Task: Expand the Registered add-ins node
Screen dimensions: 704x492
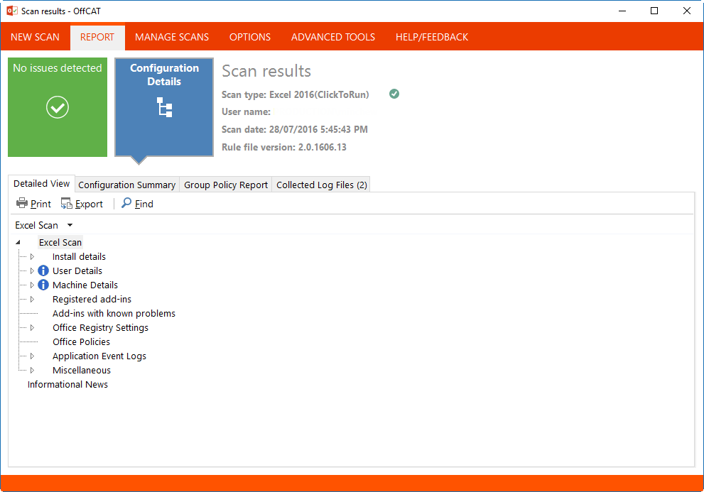Action: [32, 300]
